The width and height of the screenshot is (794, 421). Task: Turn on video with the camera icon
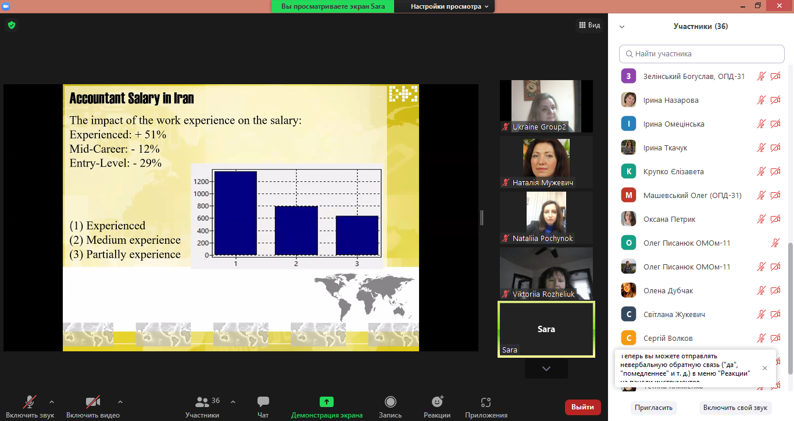tap(93, 402)
